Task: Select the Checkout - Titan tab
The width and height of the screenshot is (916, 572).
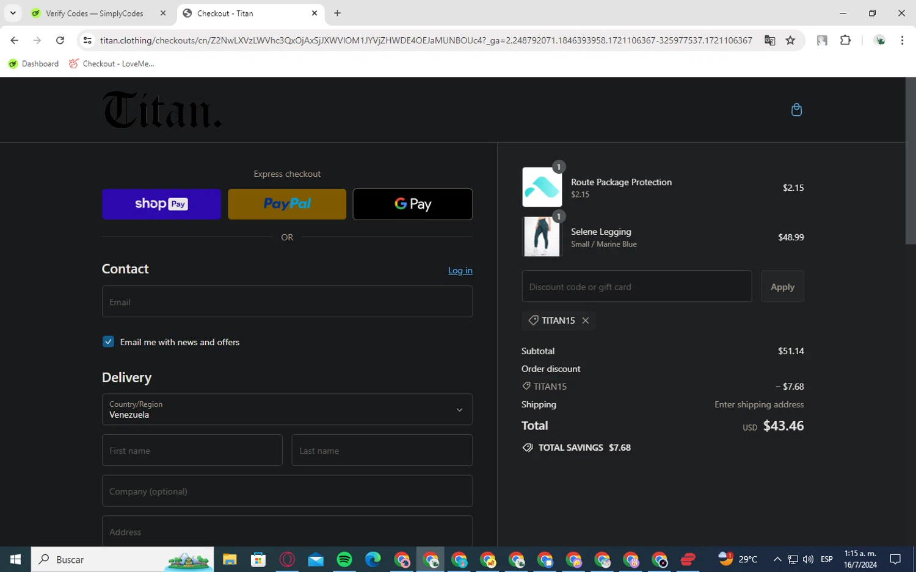Action: [x=251, y=13]
